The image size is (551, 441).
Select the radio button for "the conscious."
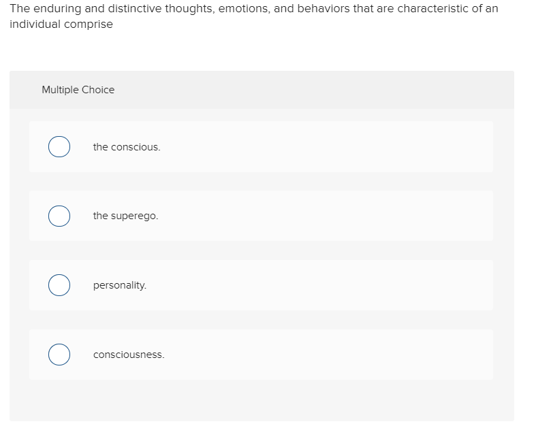58,146
